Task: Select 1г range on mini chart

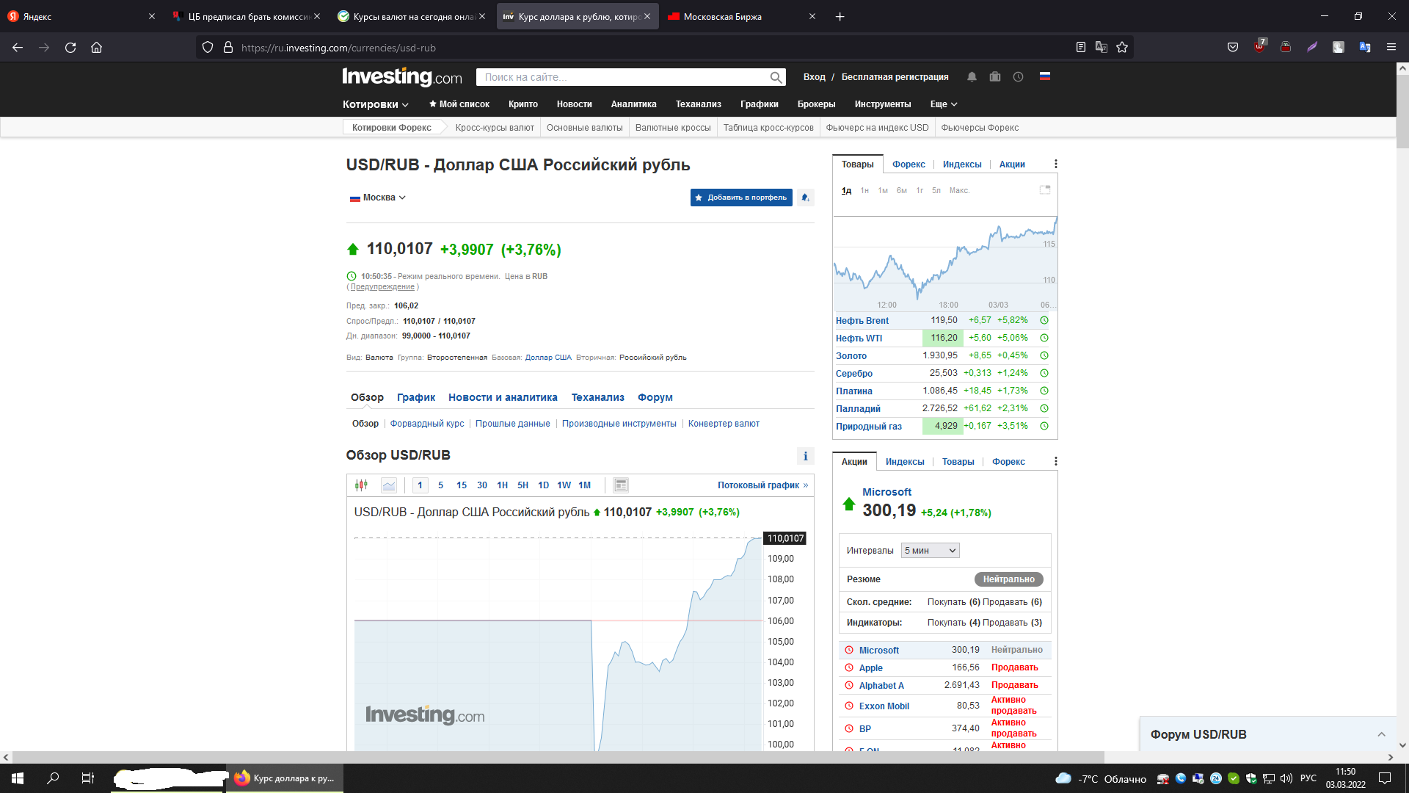Action: click(x=920, y=191)
